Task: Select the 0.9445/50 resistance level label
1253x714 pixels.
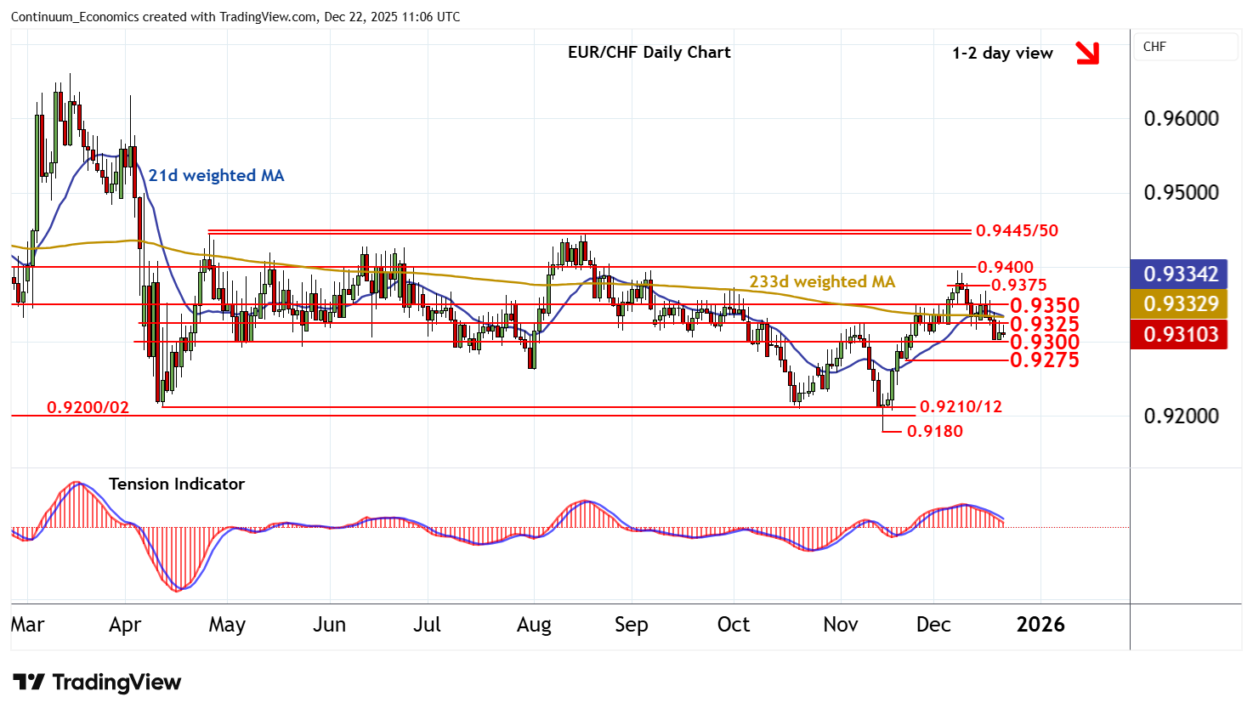Action: tap(1017, 231)
